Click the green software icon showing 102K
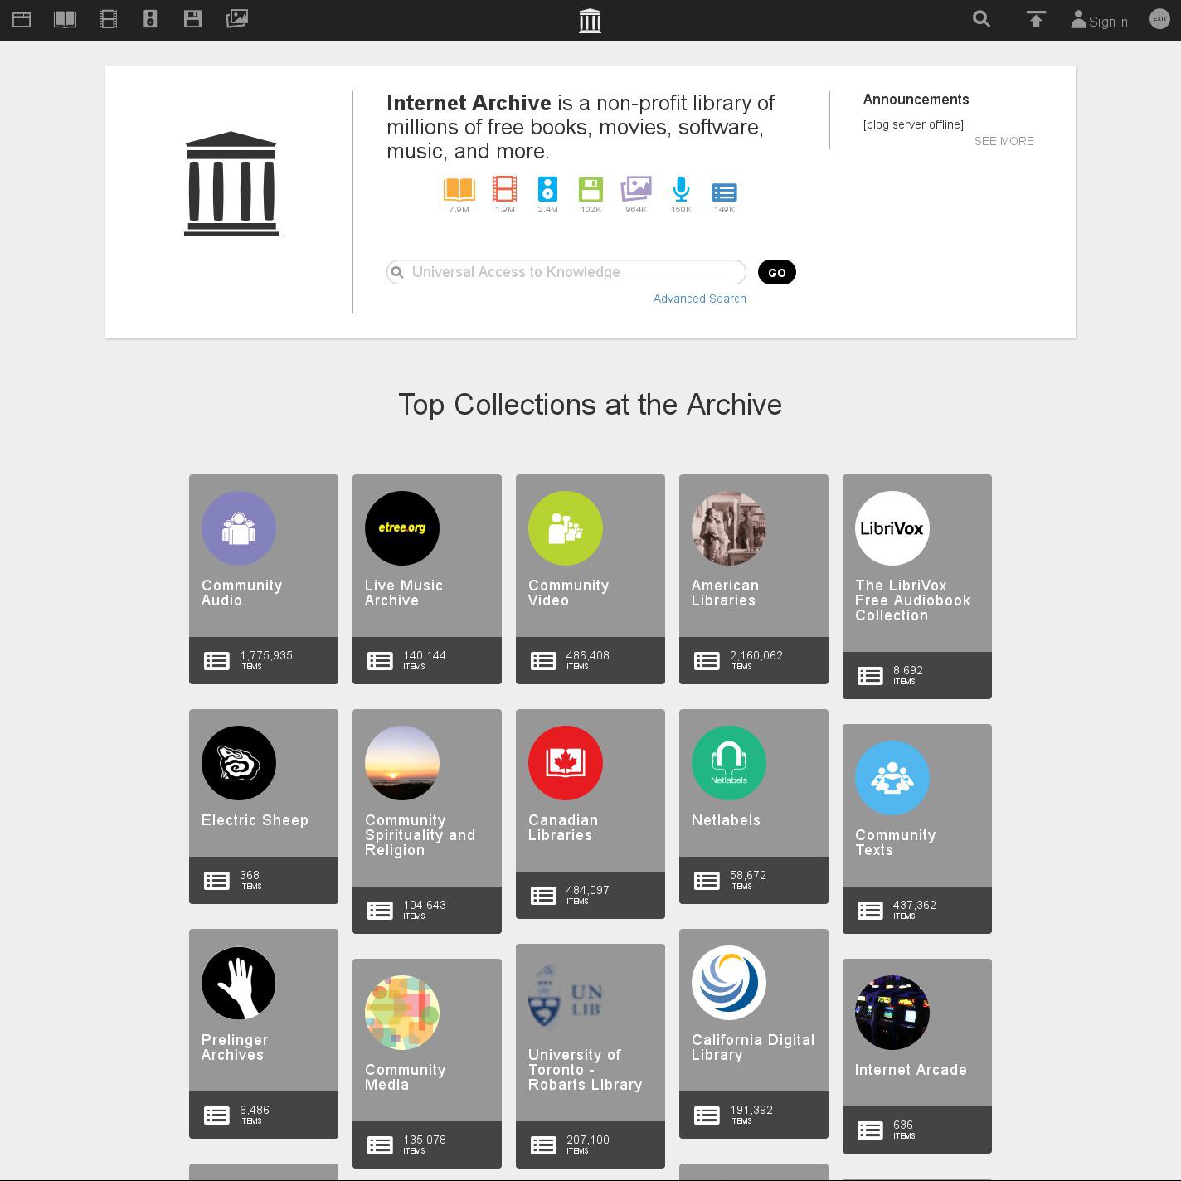The image size is (1181, 1181). pos(590,190)
